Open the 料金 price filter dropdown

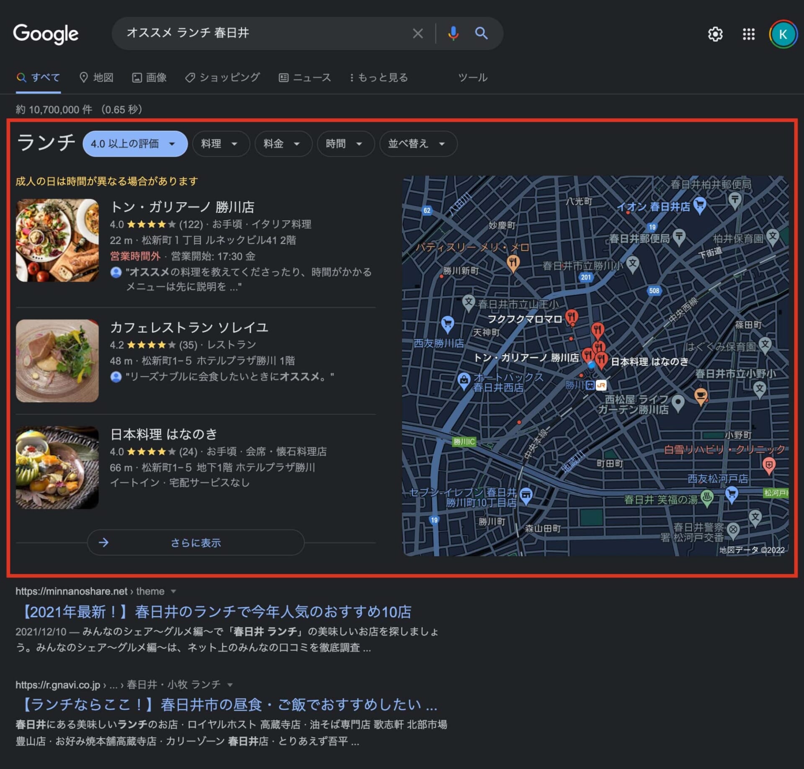283,144
